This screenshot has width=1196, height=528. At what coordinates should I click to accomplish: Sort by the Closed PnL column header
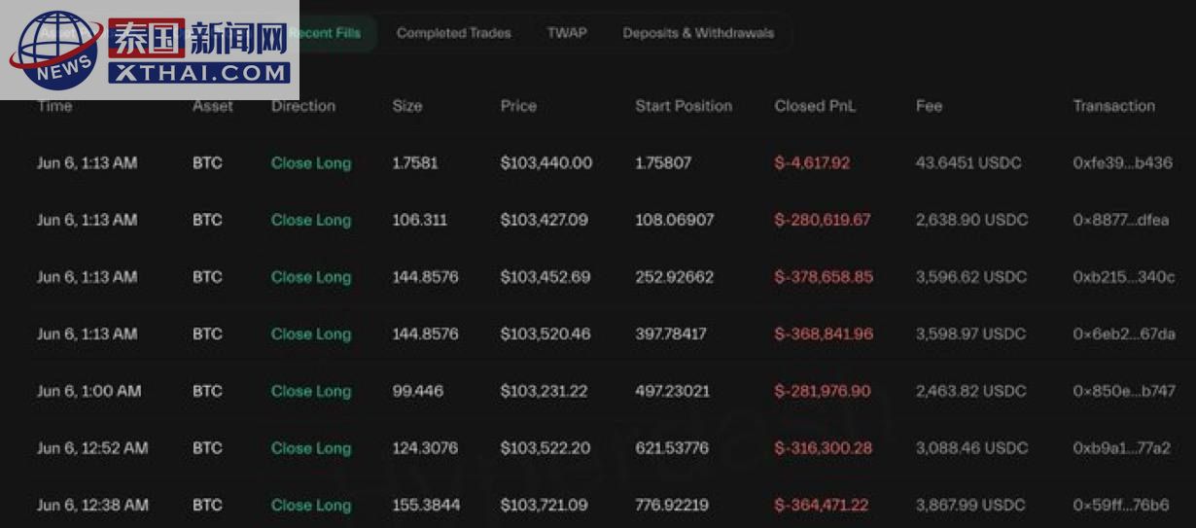click(815, 106)
